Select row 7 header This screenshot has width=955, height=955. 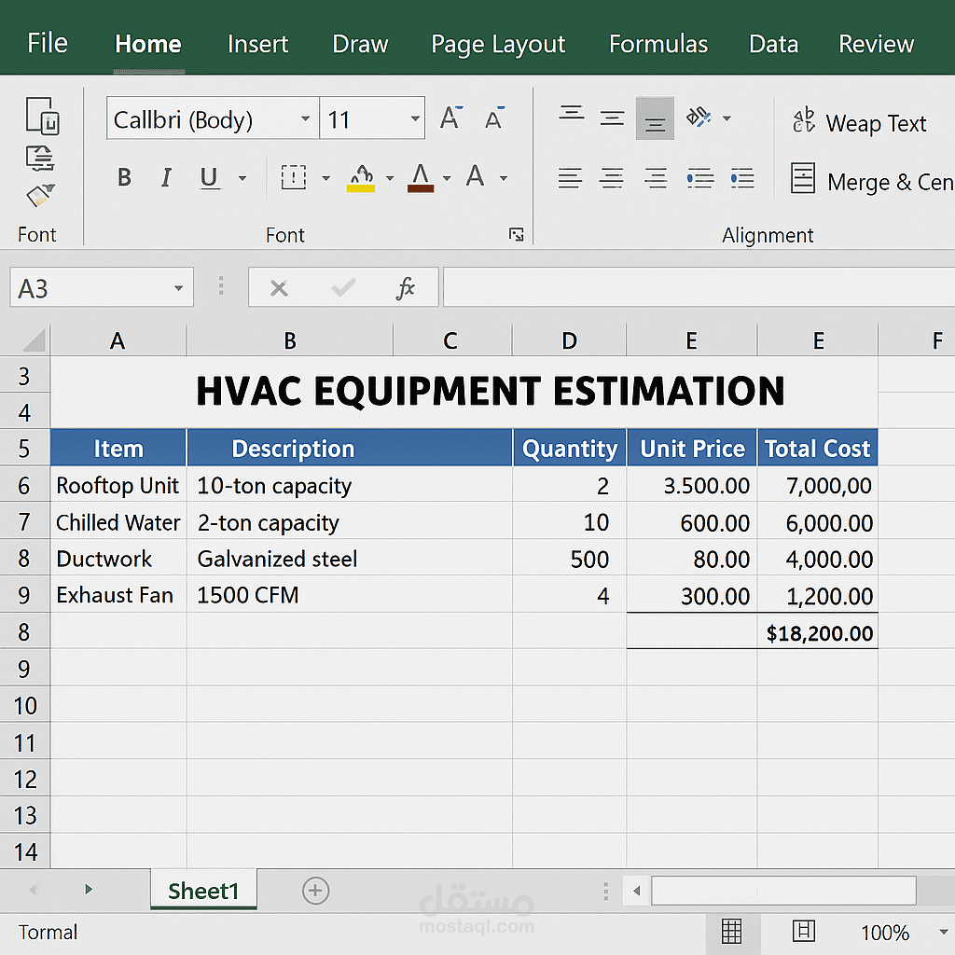click(24, 522)
